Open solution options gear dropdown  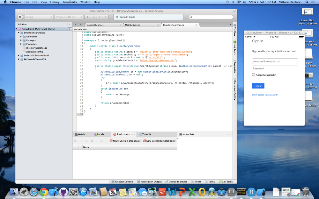[x=70, y=29]
